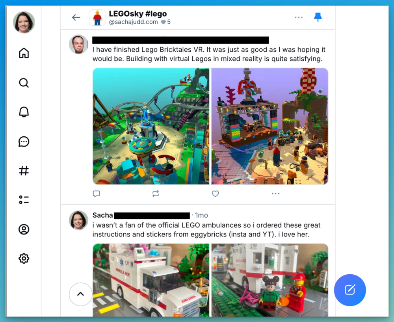Open Search from the sidebar
This screenshot has height=322, width=394.
[x=24, y=83]
